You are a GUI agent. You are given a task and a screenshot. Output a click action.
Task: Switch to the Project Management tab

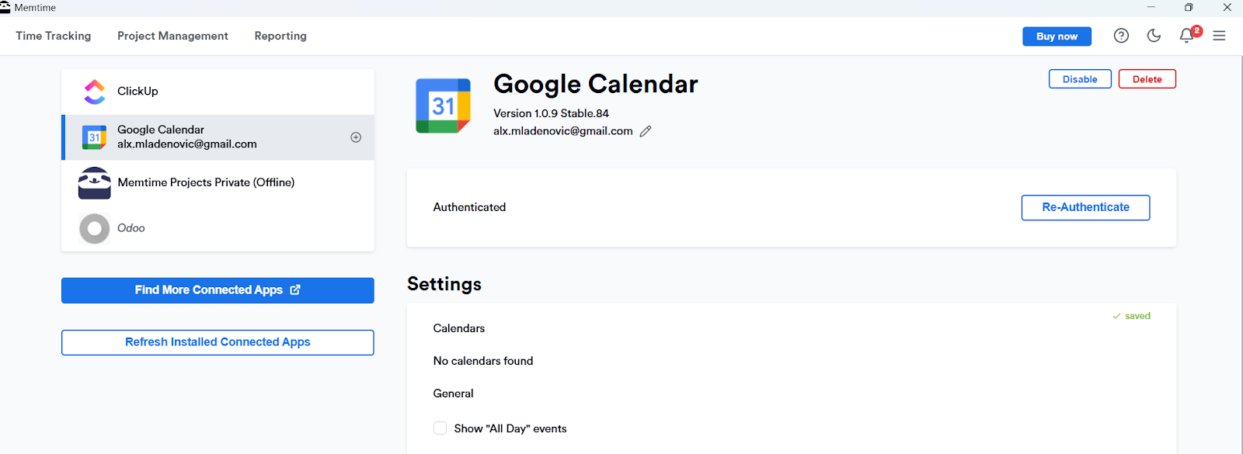tap(172, 36)
